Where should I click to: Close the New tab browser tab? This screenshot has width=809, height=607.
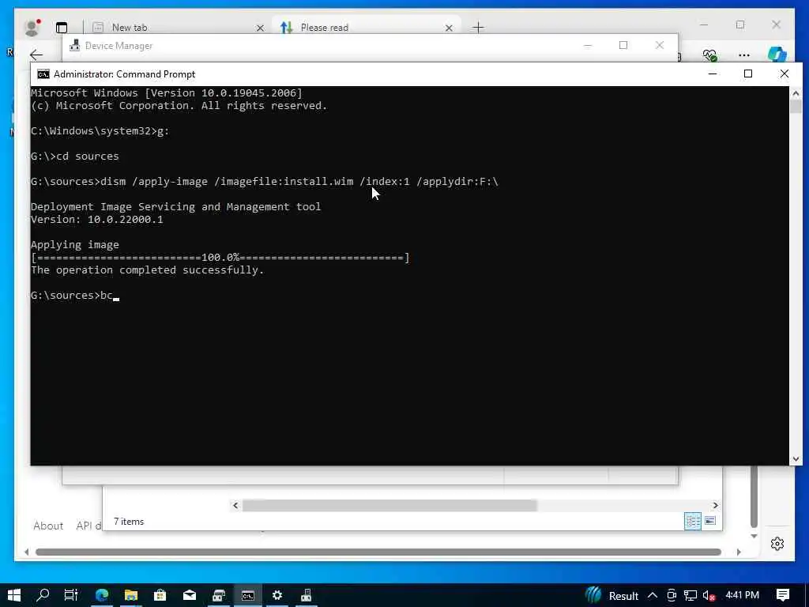260,28
